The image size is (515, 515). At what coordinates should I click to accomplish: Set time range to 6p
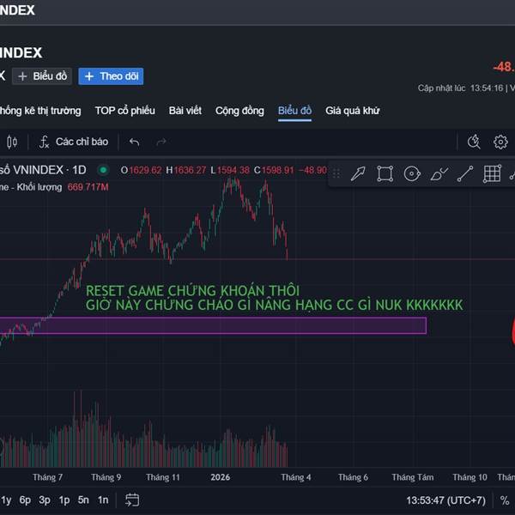pos(25,500)
